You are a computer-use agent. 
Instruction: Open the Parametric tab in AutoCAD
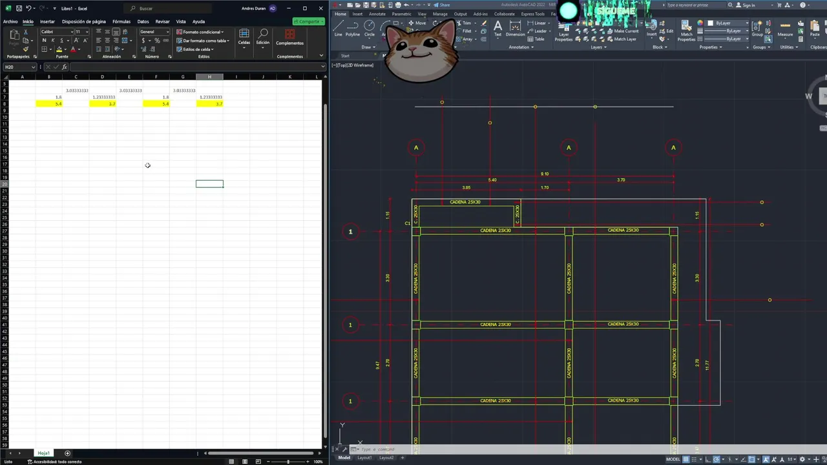pos(401,14)
